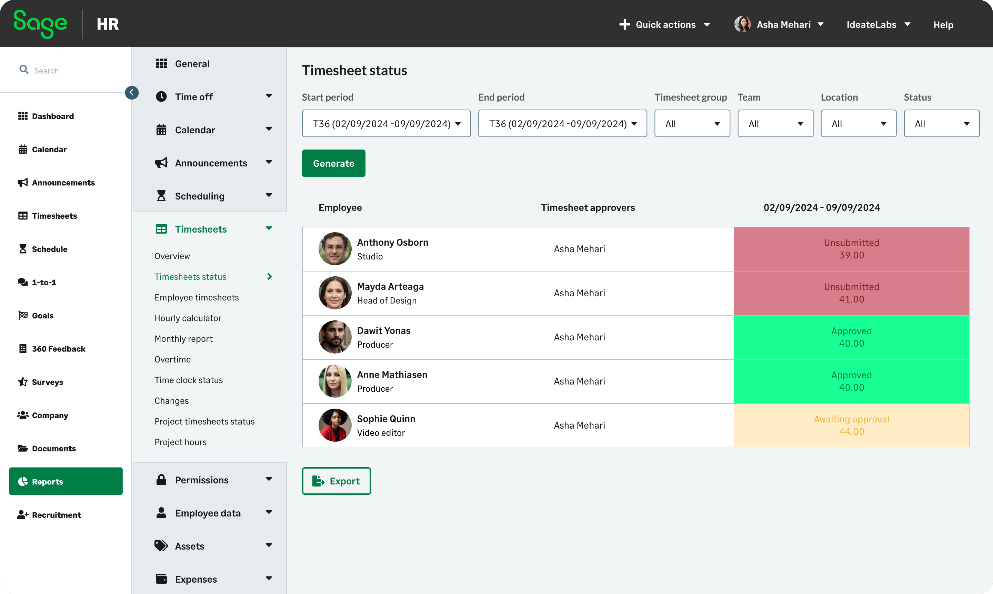The height and width of the screenshot is (594, 993).
Task: Switch to the Employee timesheets report
Action: (197, 297)
